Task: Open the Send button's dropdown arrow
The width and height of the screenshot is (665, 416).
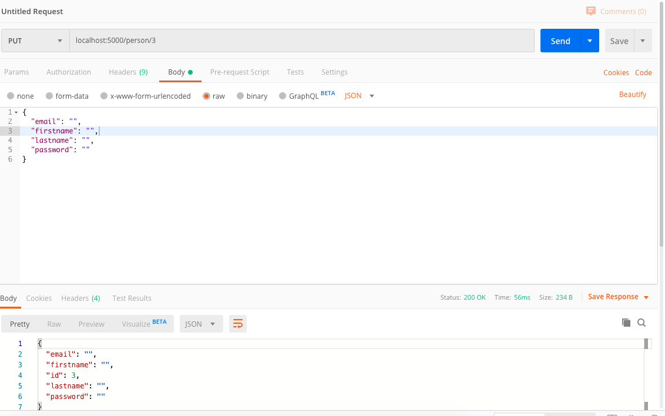Action: [x=588, y=40]
